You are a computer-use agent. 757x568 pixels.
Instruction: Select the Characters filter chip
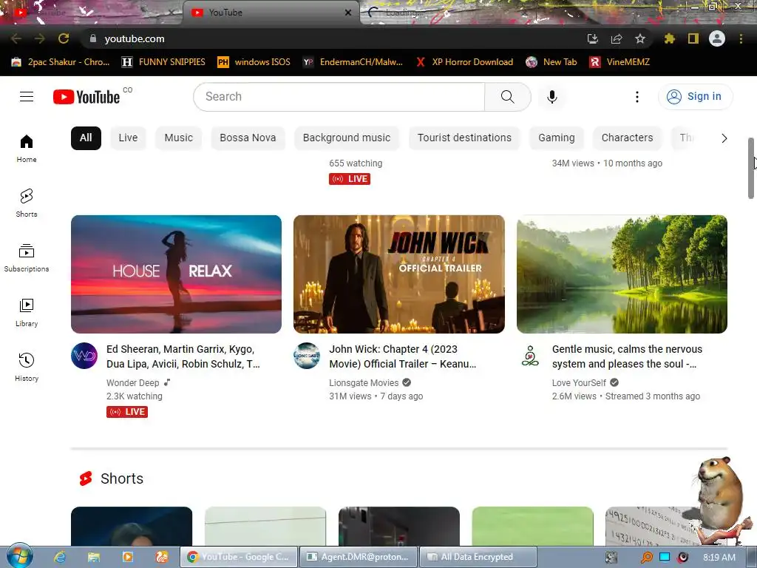pos(627,138)
